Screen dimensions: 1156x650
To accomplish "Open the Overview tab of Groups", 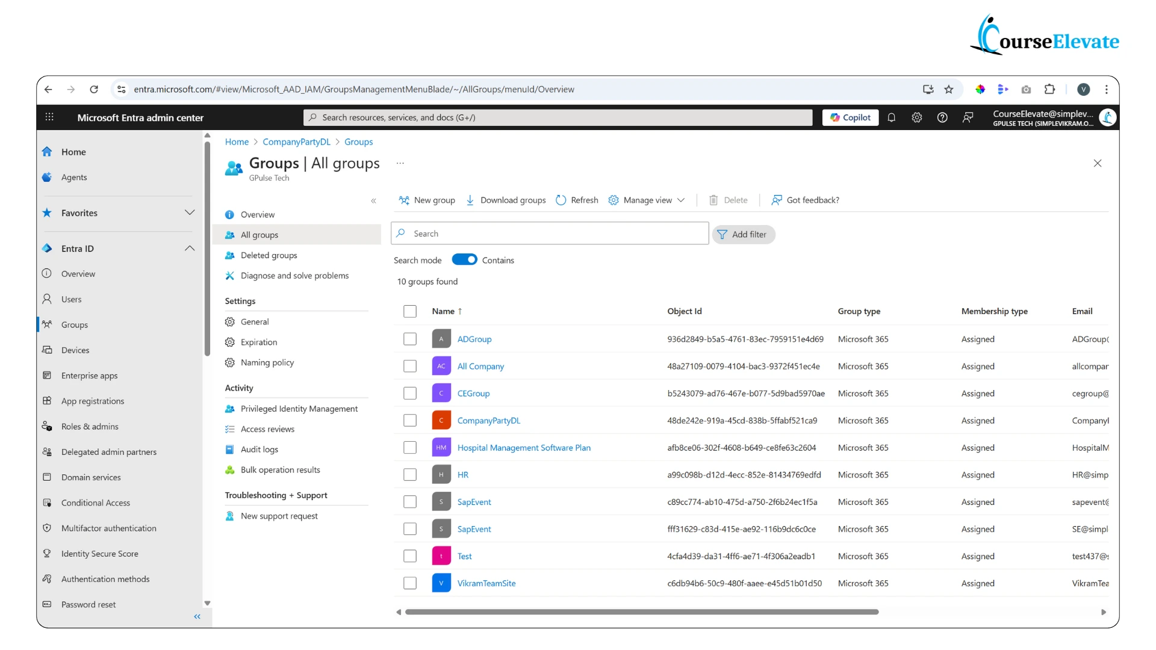I will [x=258, y=214].
